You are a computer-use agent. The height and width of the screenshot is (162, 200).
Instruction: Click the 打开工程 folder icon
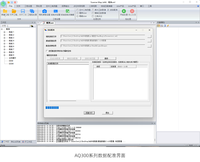click(x=14, y=11)
